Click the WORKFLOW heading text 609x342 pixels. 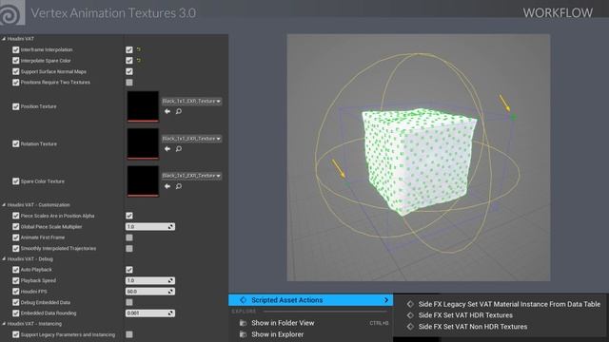pos(558,12)
